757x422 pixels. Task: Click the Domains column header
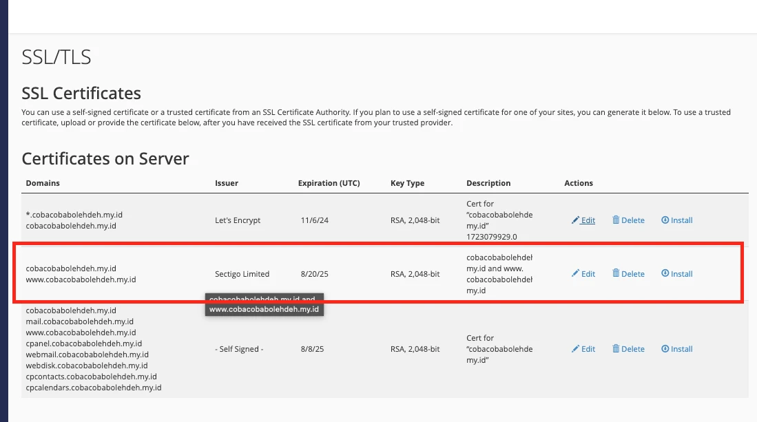(43, 183)
